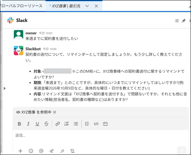191x155 pixels.
Task: Click the 期限 bullet text
Action: click(x=109, y=85)
